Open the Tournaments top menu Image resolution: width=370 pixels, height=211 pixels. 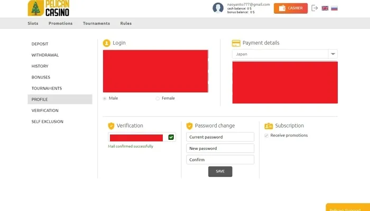[x=96, y=23]
